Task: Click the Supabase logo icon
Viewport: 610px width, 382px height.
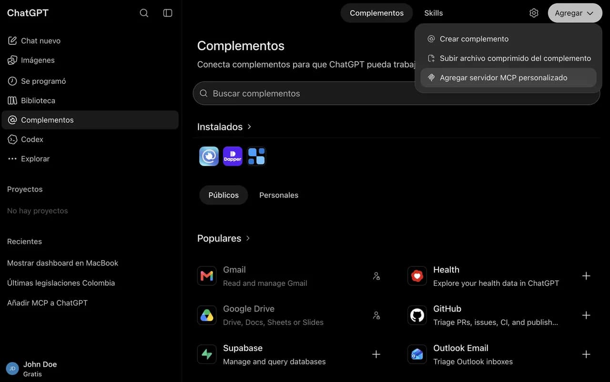Action: tap(207, 354)
